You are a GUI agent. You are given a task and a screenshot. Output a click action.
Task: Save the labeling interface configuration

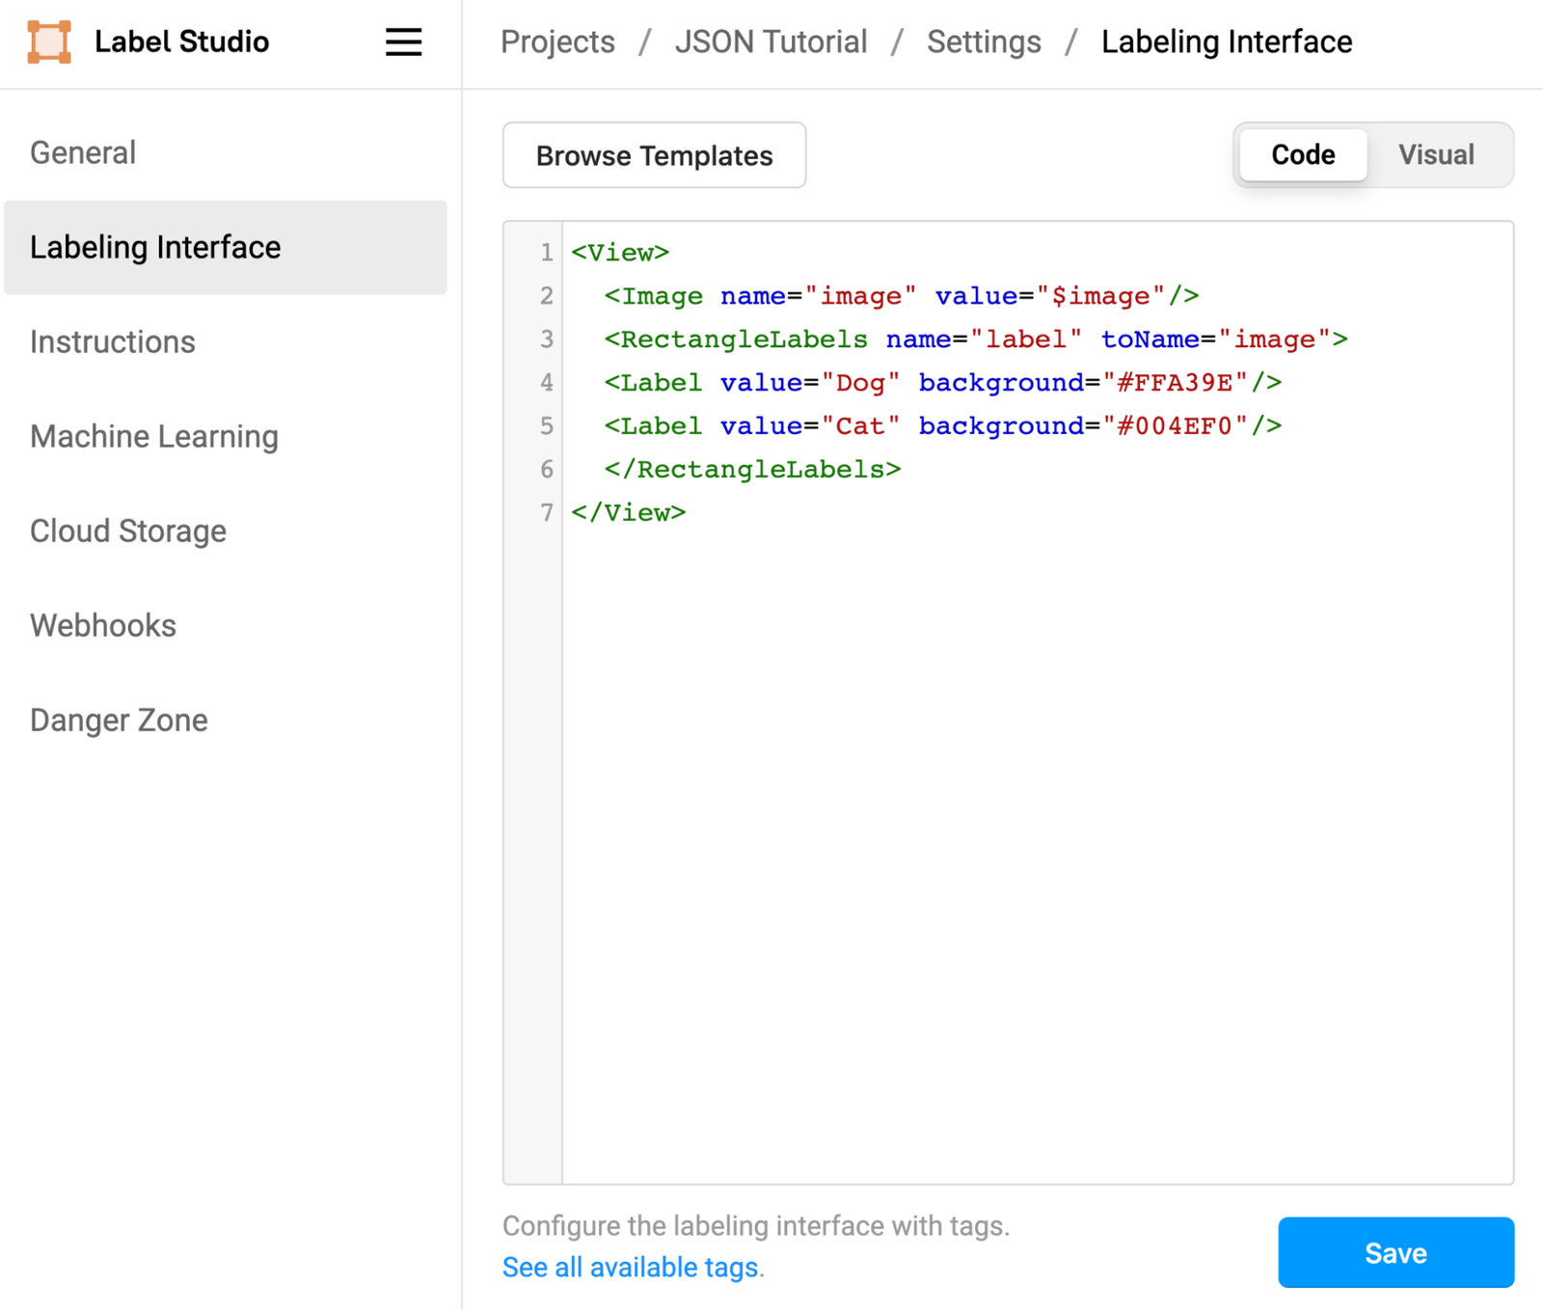1395,1252
